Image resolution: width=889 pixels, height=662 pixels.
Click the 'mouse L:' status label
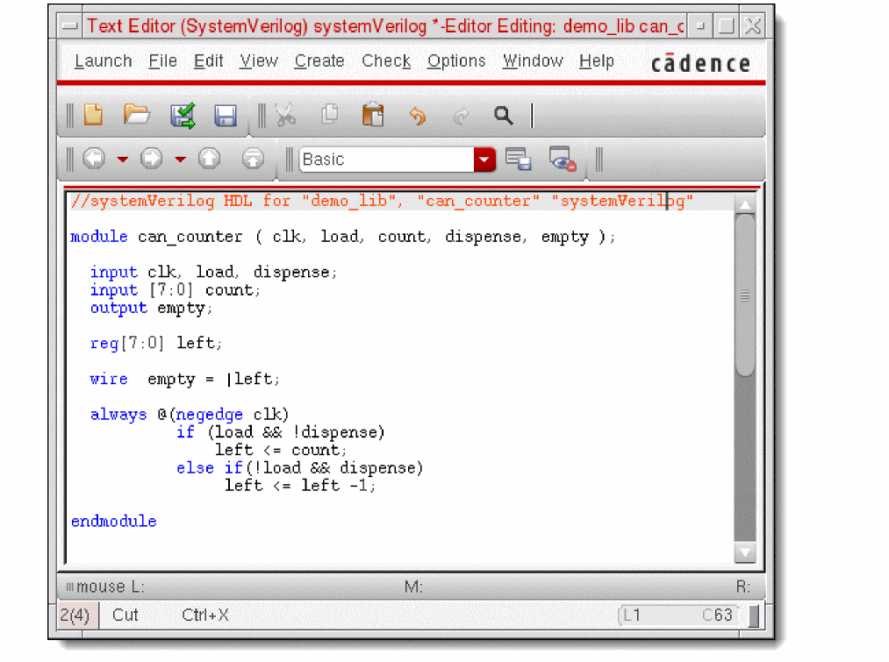pyautogui.click(x=111, y=587)
